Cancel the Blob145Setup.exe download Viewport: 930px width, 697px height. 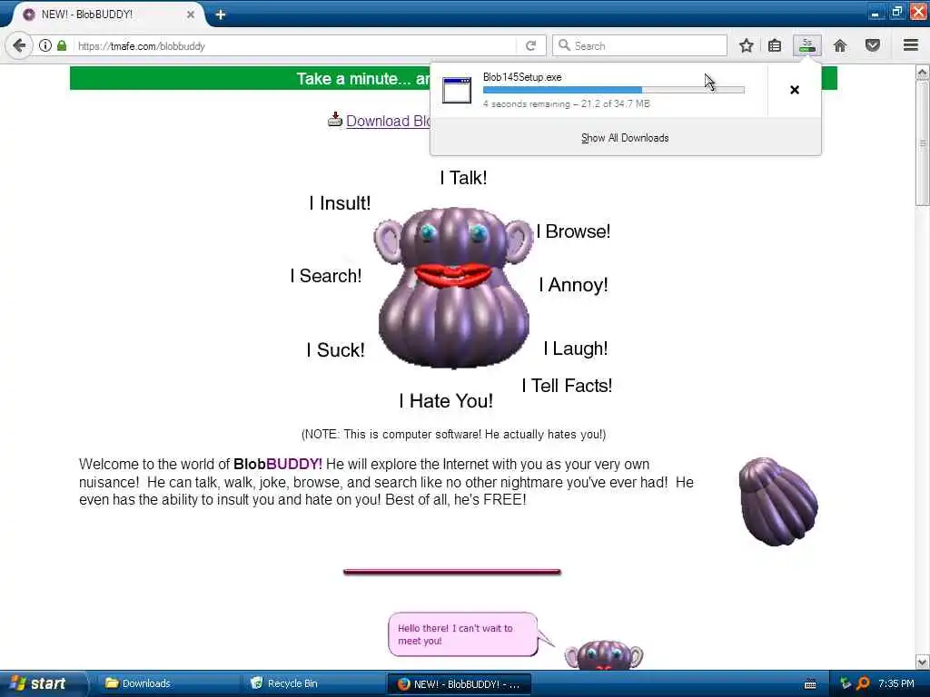coord(795,90)
